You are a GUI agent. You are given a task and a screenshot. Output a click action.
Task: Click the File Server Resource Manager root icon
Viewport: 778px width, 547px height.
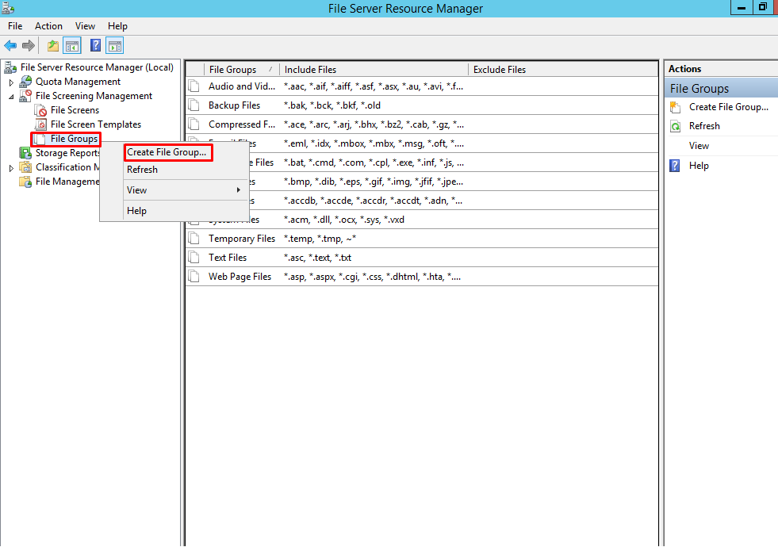[10, 67]
